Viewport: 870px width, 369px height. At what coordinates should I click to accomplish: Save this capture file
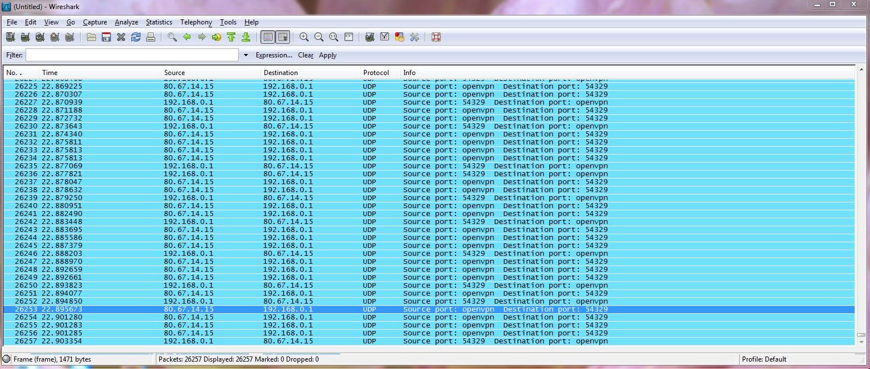(106, 37)
